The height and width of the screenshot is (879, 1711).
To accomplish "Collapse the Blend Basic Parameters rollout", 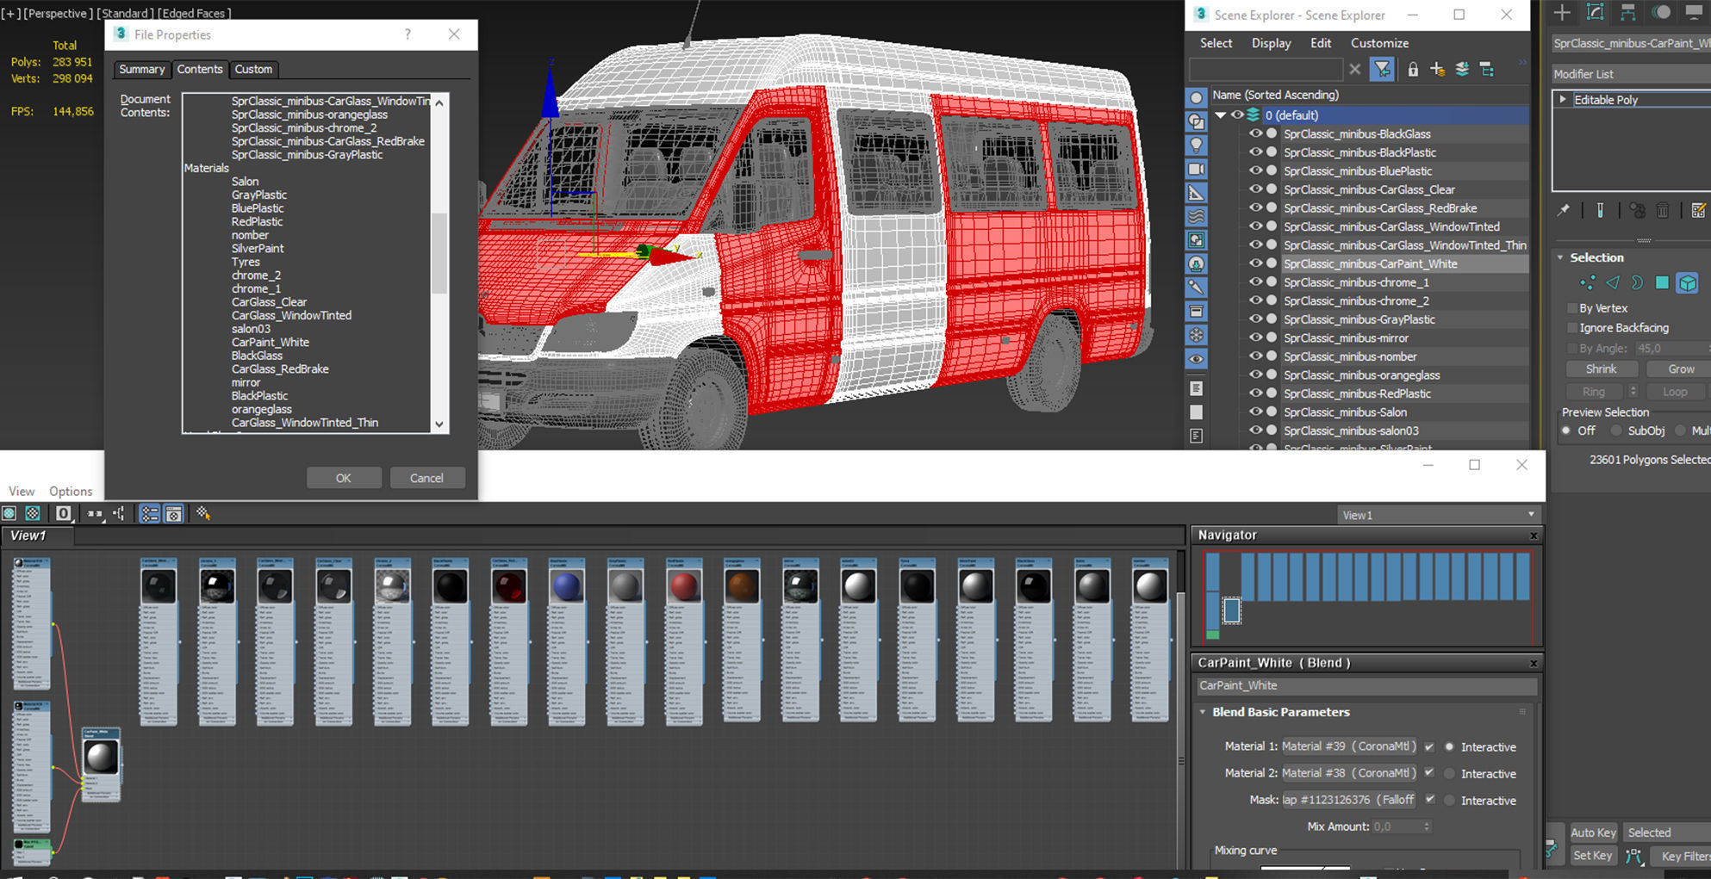I will click(1203, 712).
